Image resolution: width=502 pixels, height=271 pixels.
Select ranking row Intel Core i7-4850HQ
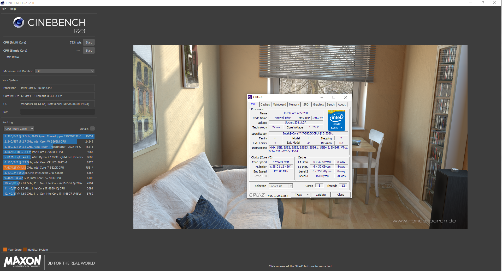click(x=49, y=188)
